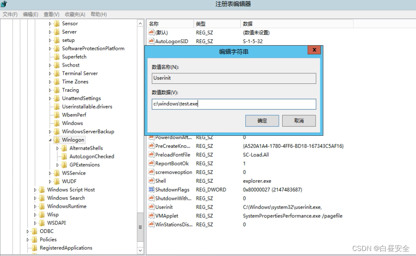Click the Winlogon folder icon
The height and width of the screenshot is (256, 416).
click(x=57, y=140)
